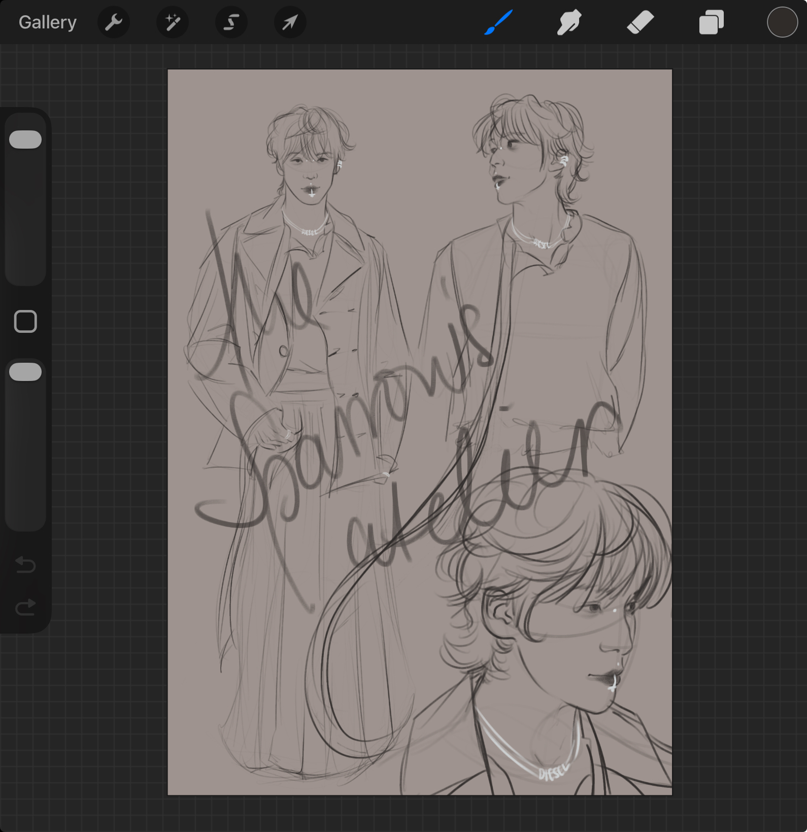Open the Adjustments magic wand menu
The width and height of the screenshot is (807, 832).
pyautogui.click(x=173, y=22)
